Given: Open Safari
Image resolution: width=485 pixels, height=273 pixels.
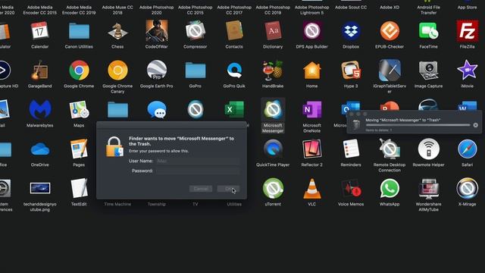Looking at the screenshot, I should [x=467, y=149].
